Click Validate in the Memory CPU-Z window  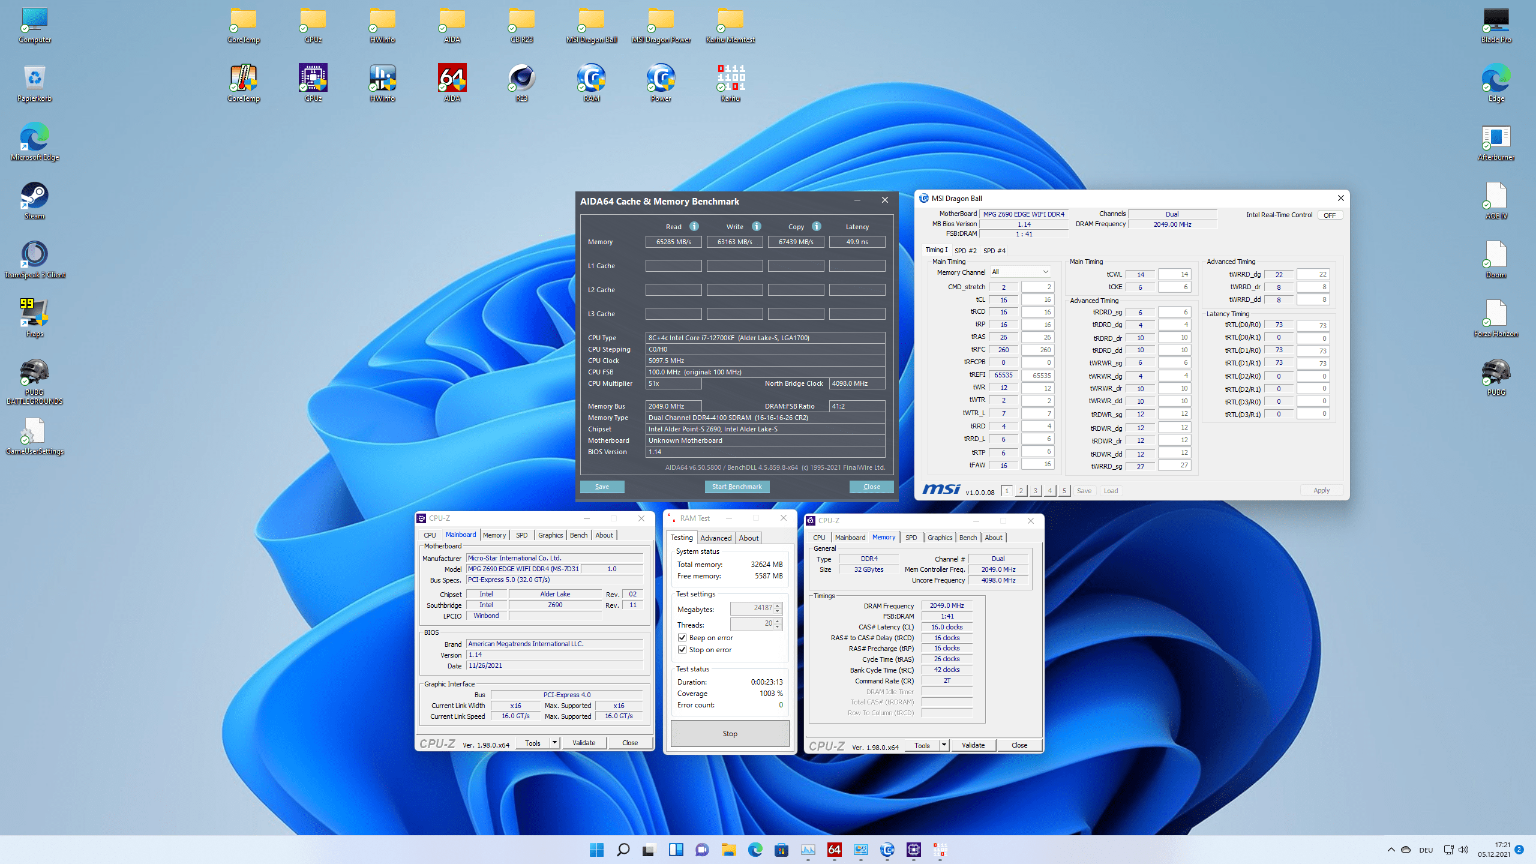coord(973,745)
